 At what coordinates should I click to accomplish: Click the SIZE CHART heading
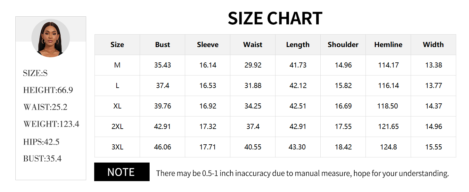pyautogui.click(x=275, y=18)
